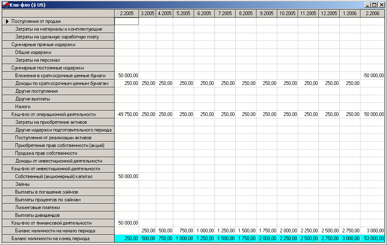
Task: Select row 'Другие поступления'
Action: 58,91
